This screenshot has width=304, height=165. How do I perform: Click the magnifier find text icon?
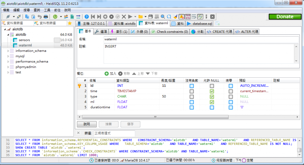tap(163, 17)
